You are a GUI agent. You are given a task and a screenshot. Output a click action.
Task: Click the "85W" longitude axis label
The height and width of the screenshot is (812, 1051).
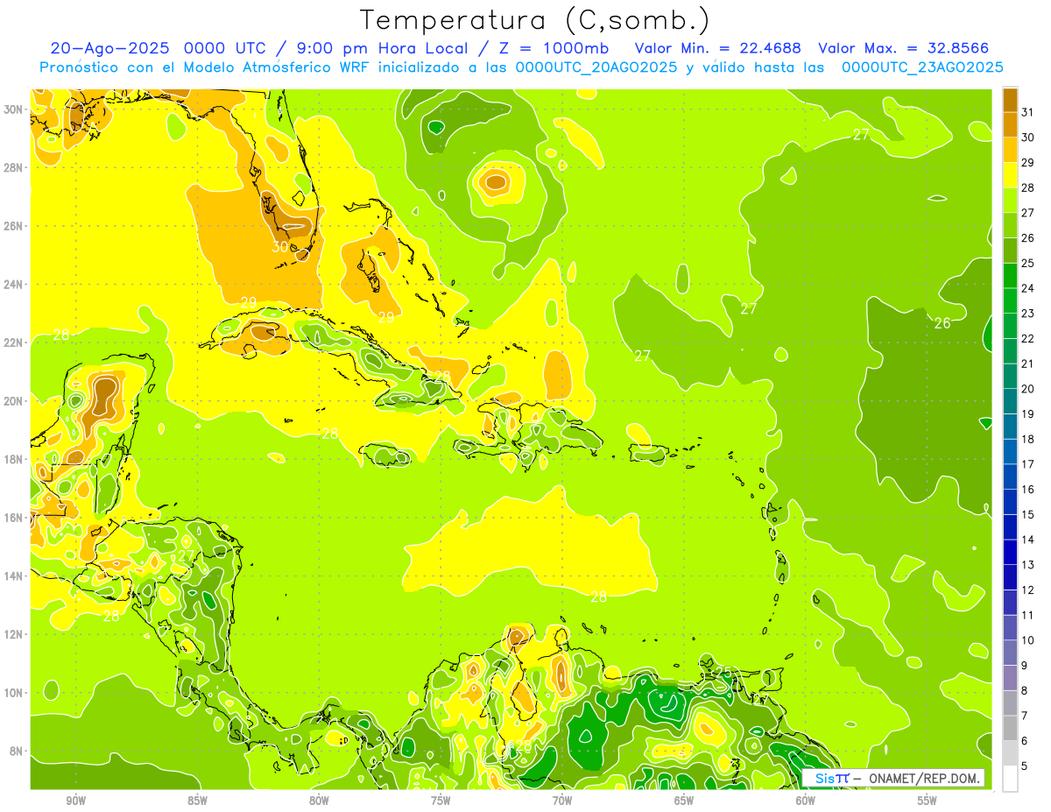click(x=197, y=801)
